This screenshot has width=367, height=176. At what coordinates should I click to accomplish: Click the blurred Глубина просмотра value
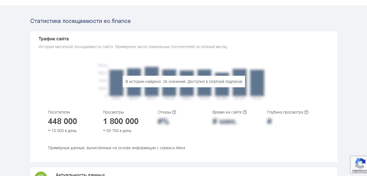coord(269,121)
